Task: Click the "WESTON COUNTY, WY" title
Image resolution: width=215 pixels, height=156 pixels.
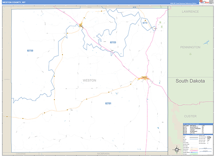Action: [x=14, y=3]
